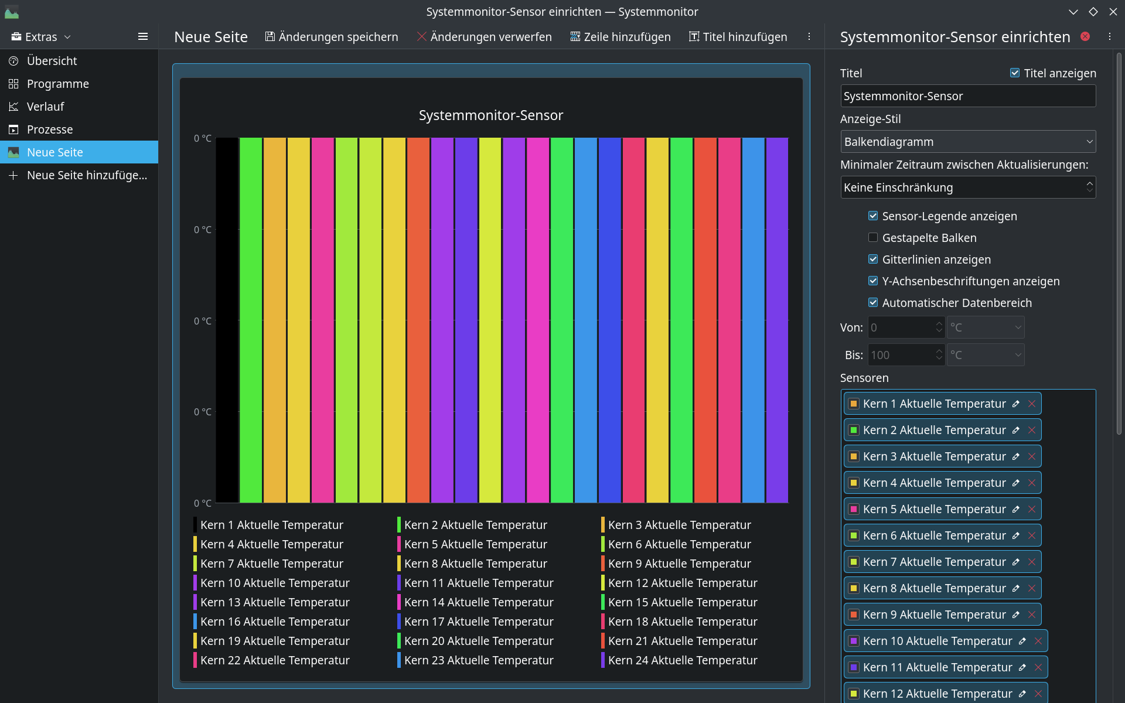Viewport: 1125px width, 703px height.
Task: Edit the Kern 9 sensor with pencil icon
Action: [x=1016, y=615]
